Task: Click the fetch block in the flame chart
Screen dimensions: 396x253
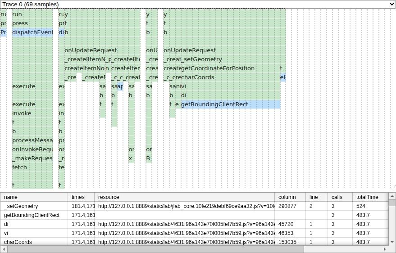Action: pos(32,167)
